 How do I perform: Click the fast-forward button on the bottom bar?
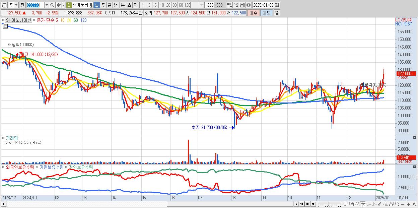pyautogui.click(x=313, y=204)
